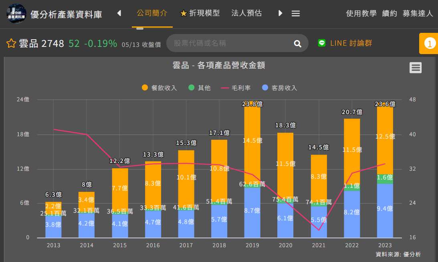Toggle 其他 legend series
The height and width of the screenshot is (262, 438).
pos(200,88)
